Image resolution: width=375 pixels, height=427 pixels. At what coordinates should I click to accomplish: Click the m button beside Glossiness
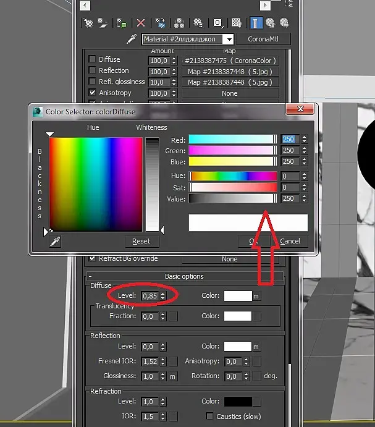click(172, 376)
